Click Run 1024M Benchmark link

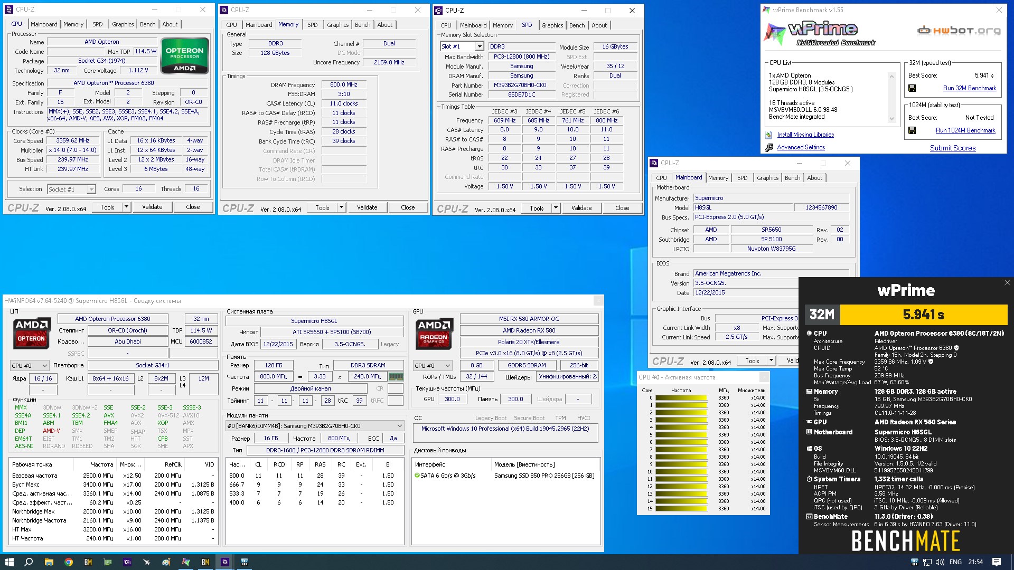click(x=965, y=130)
